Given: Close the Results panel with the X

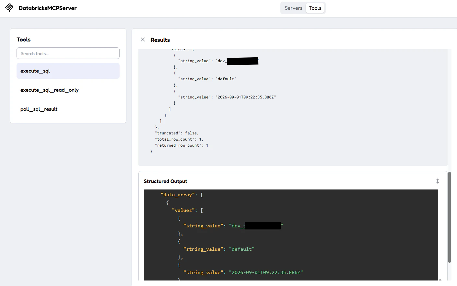Looking at the screenshot, I should 143,40.
